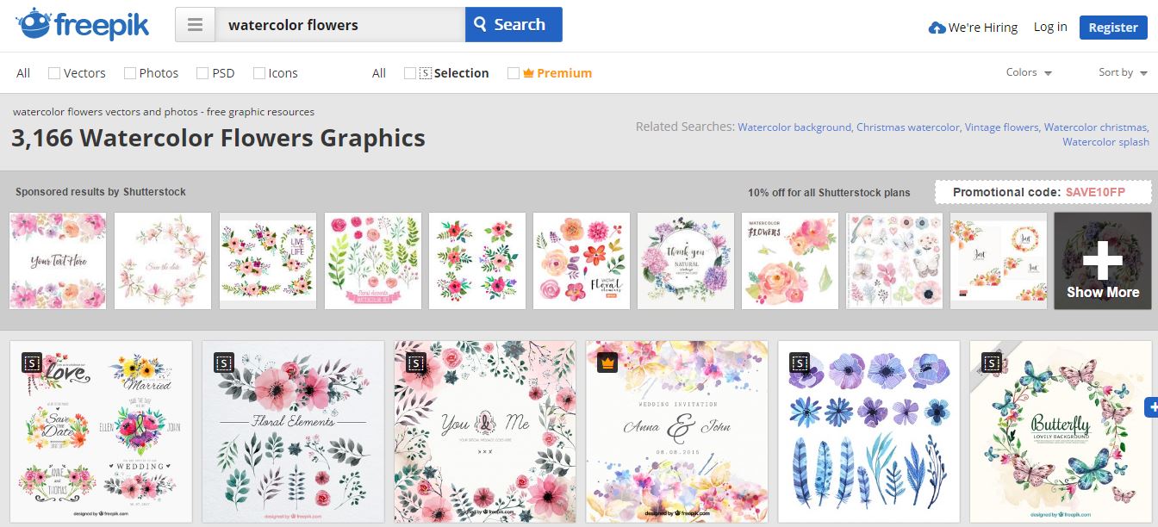This screenshot has width=1158, height=527.
Task: Click the Freepik dolphin logo
Action: click(34, 24)
